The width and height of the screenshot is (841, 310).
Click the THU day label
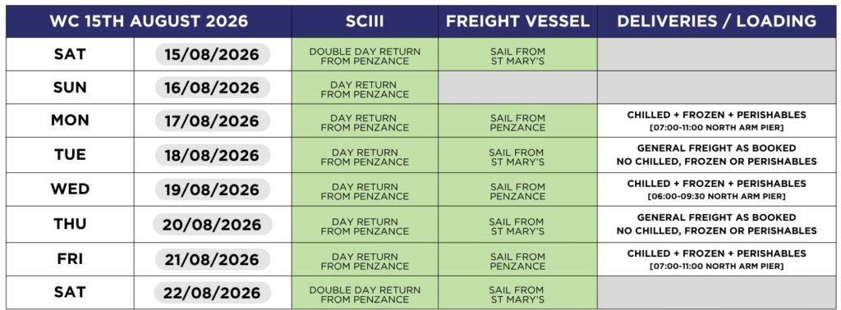(x=70, y=224)
